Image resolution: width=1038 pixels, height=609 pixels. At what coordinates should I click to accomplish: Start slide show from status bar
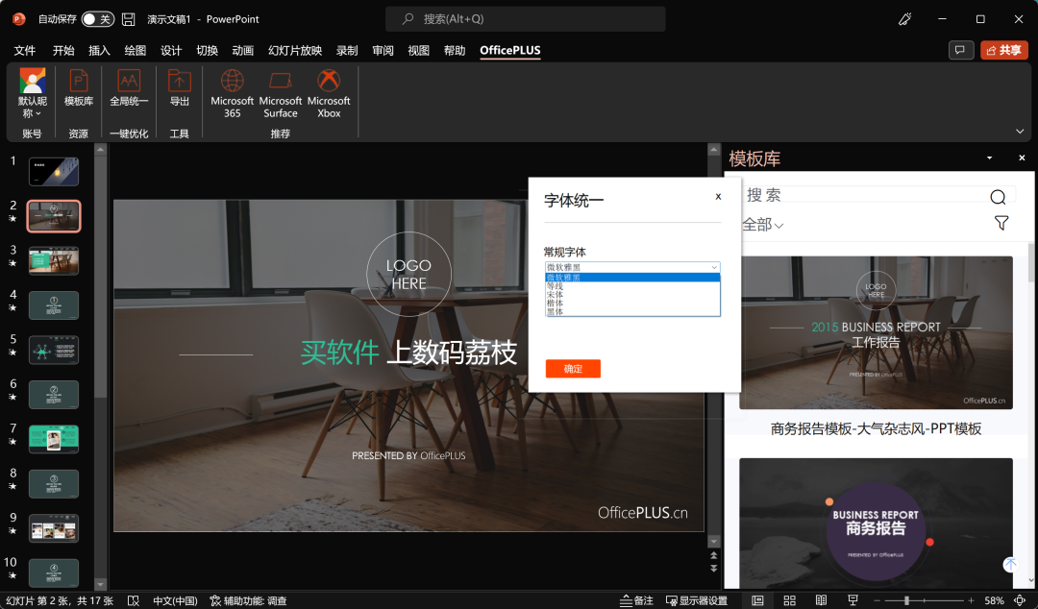click(x=853, y=600)
